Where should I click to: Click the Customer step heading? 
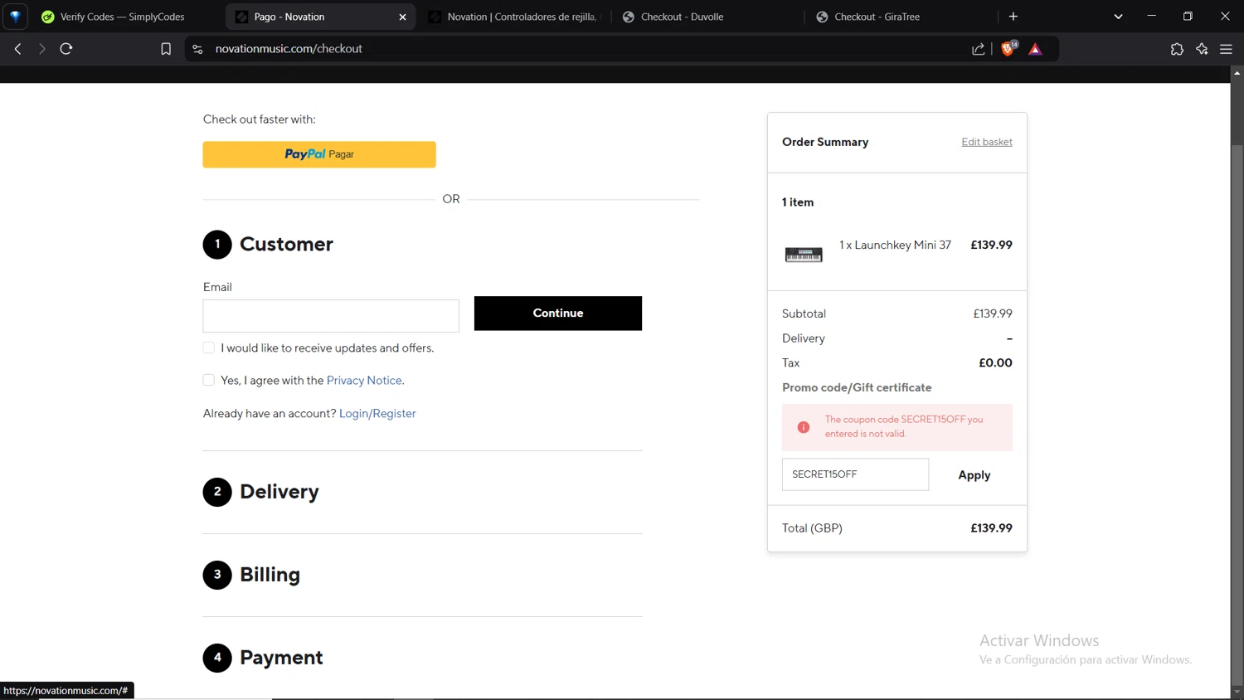coord(286,244)
